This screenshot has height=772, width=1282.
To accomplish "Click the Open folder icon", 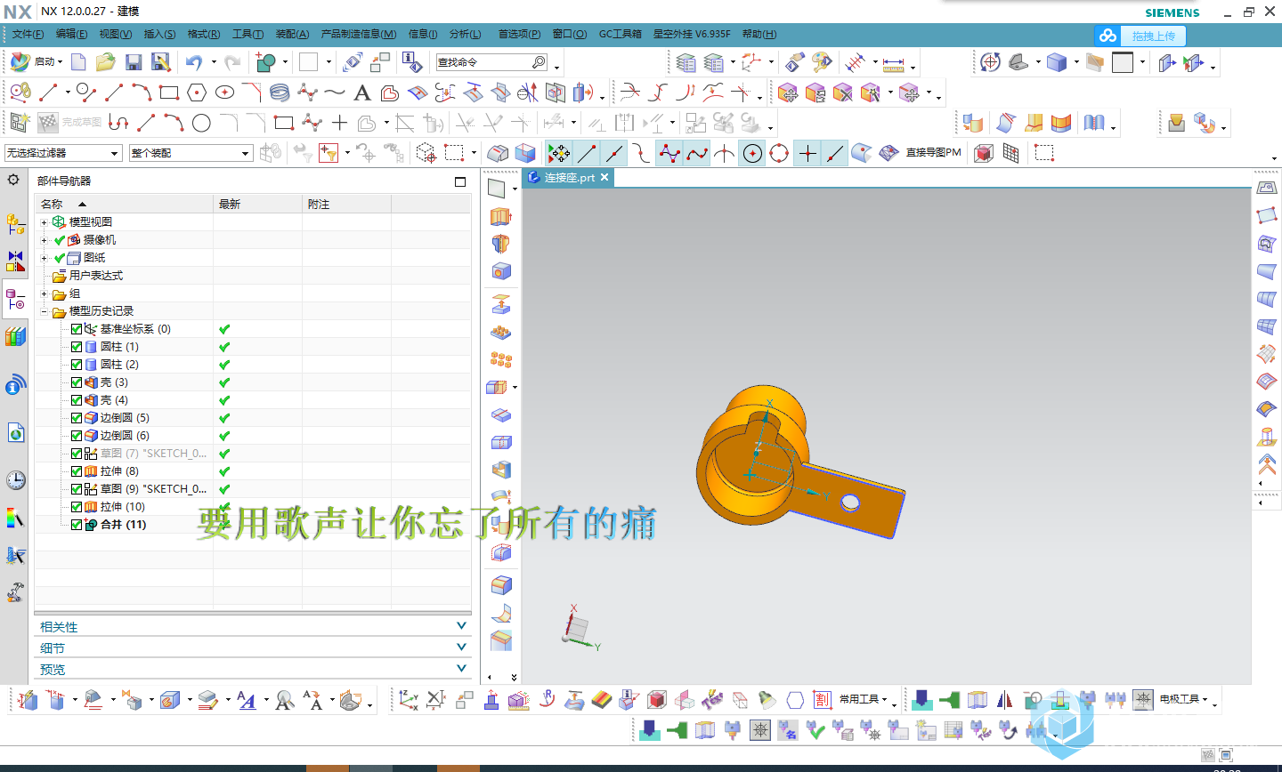I will [106, 62].
